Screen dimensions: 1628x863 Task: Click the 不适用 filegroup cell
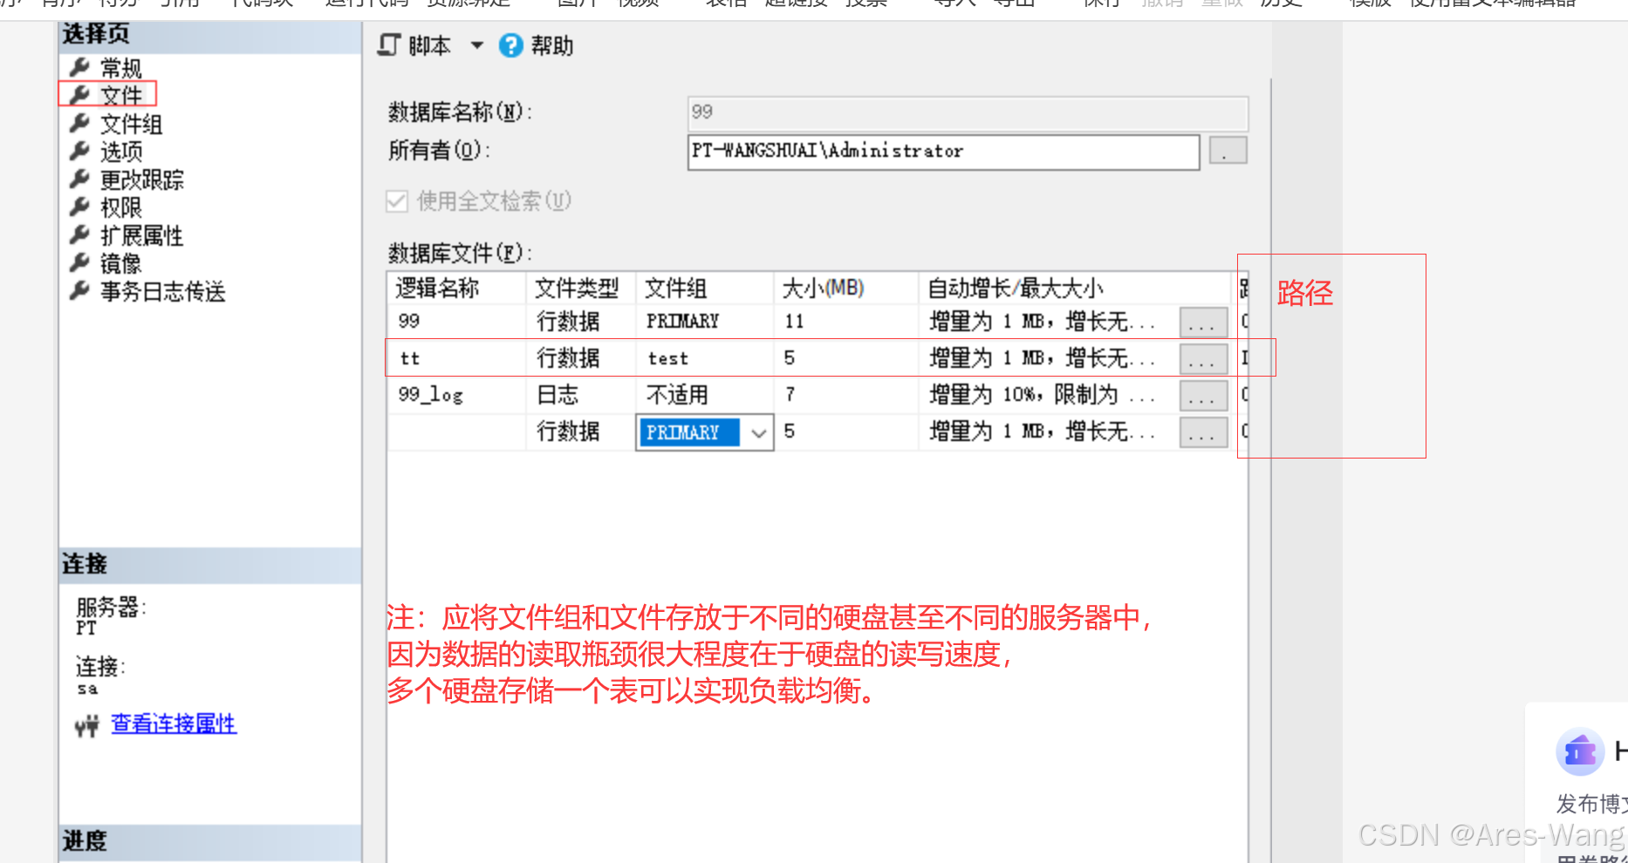click(x=705, y=395)
